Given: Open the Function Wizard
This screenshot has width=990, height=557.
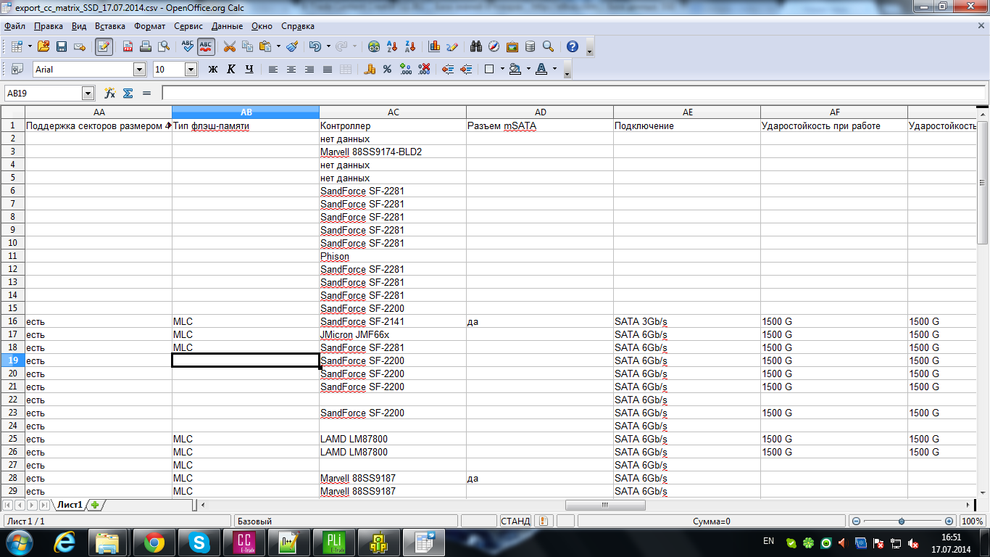Looking at the screenshot, I should pyautogui.click(x=109, y=94).
